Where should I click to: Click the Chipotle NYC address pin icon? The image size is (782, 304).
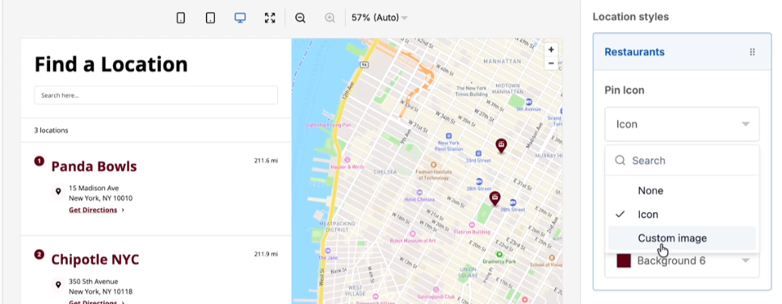coord(58,285)
